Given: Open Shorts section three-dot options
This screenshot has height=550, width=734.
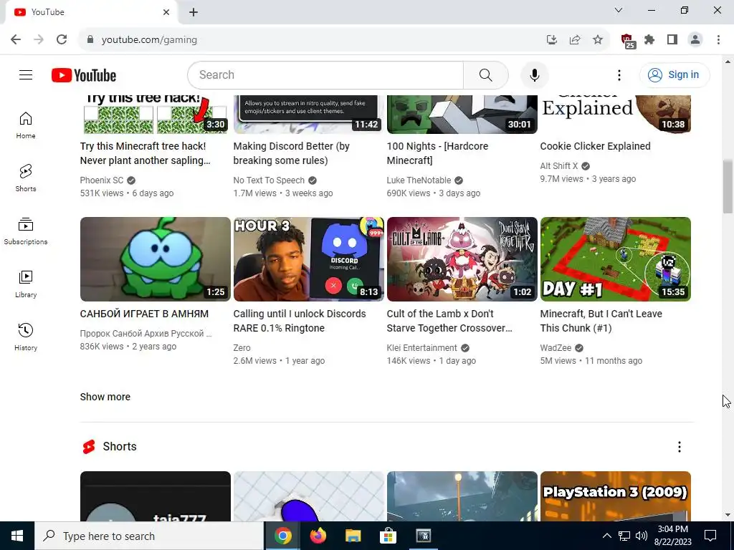Looking at the screenshot, I should [x=680, y=447].
